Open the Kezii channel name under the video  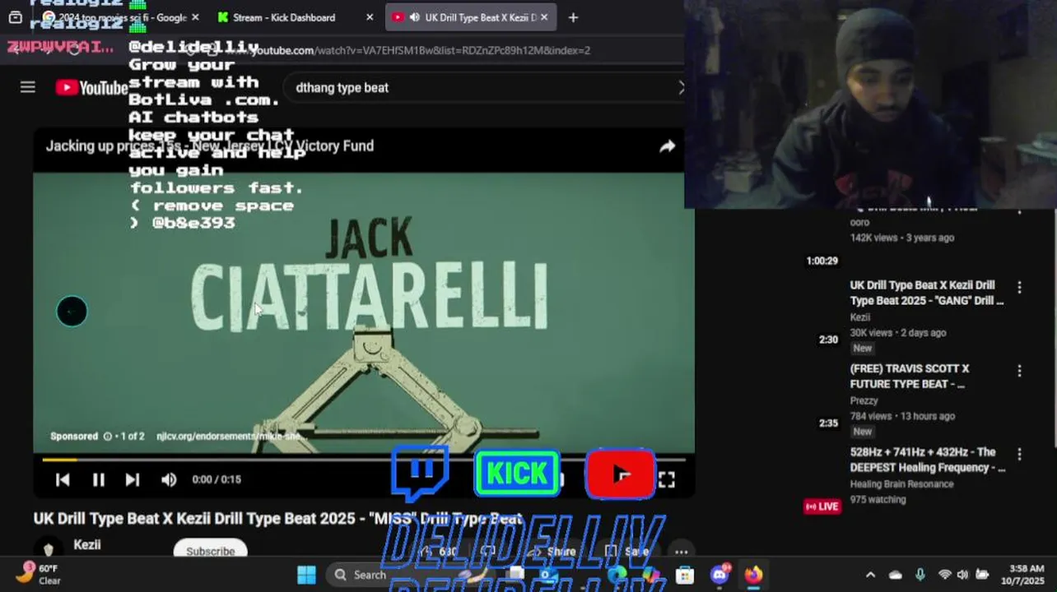pos(87,544)
